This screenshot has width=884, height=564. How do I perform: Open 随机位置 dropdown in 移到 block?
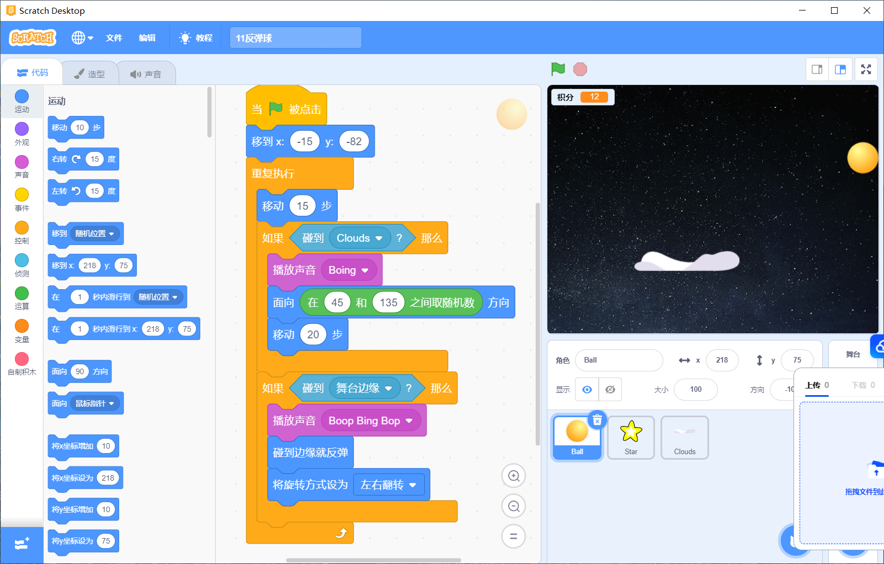pyautogui.click(x=95, y=233)
